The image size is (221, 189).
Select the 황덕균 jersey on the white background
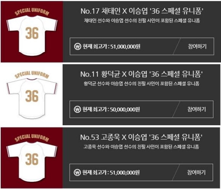coord(32,98)
